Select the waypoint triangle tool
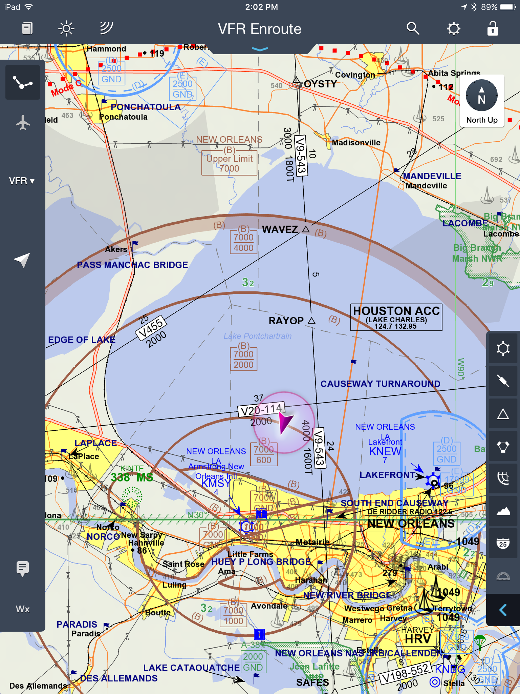 503,414
